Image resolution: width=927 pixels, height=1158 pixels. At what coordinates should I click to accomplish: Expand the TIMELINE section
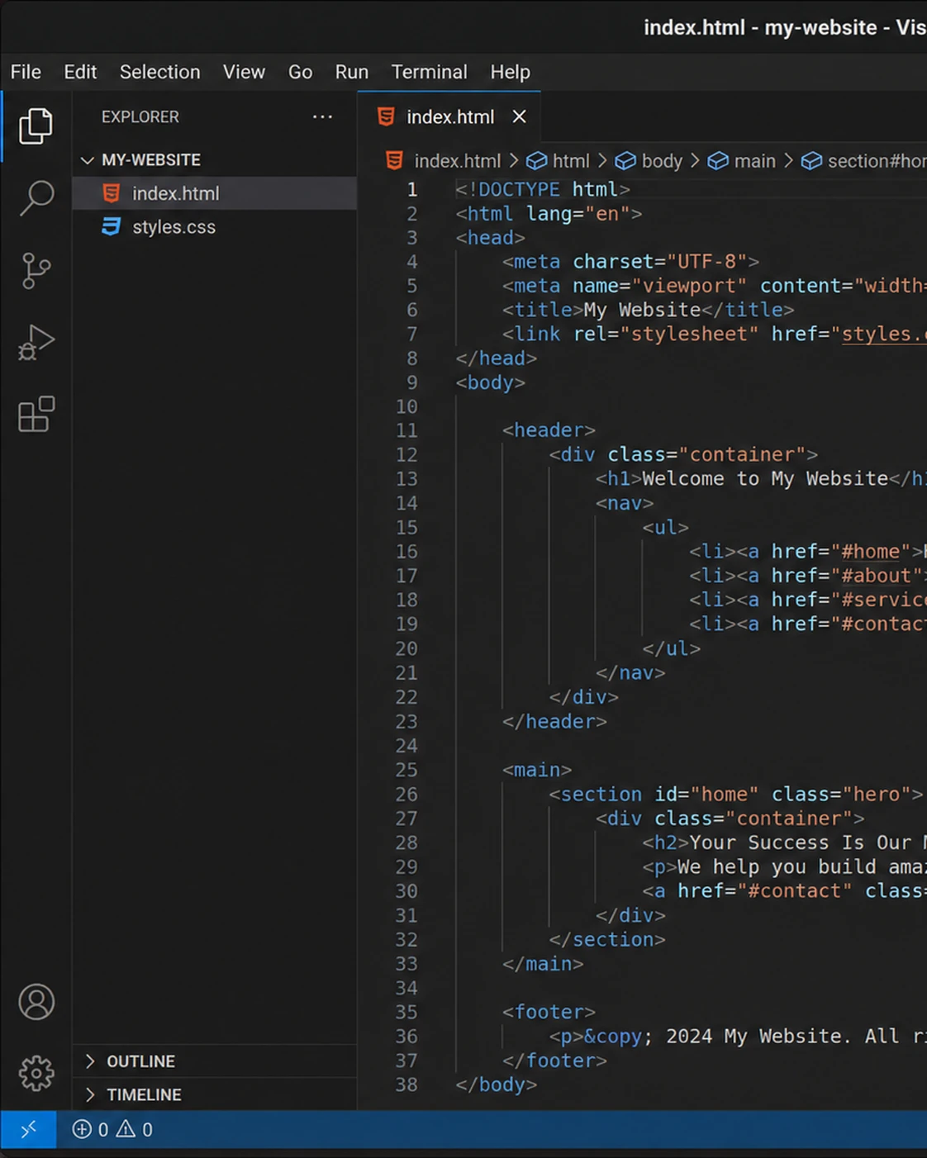pyautogui.click(x=215, y=1094)
